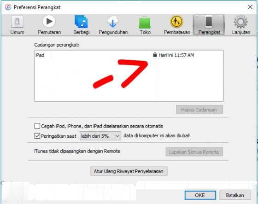The image size is (258, 204).
Task: Open the Berbagi sharing icon
Action: point(81,22)
